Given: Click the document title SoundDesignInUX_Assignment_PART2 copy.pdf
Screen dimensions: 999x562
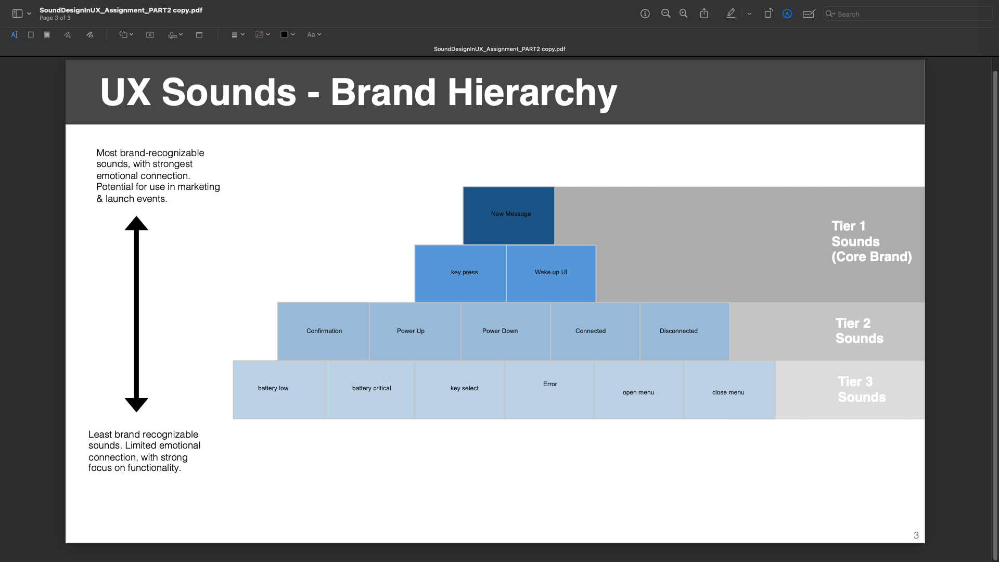Looking at the screenshot, I should tap(121, 10).
